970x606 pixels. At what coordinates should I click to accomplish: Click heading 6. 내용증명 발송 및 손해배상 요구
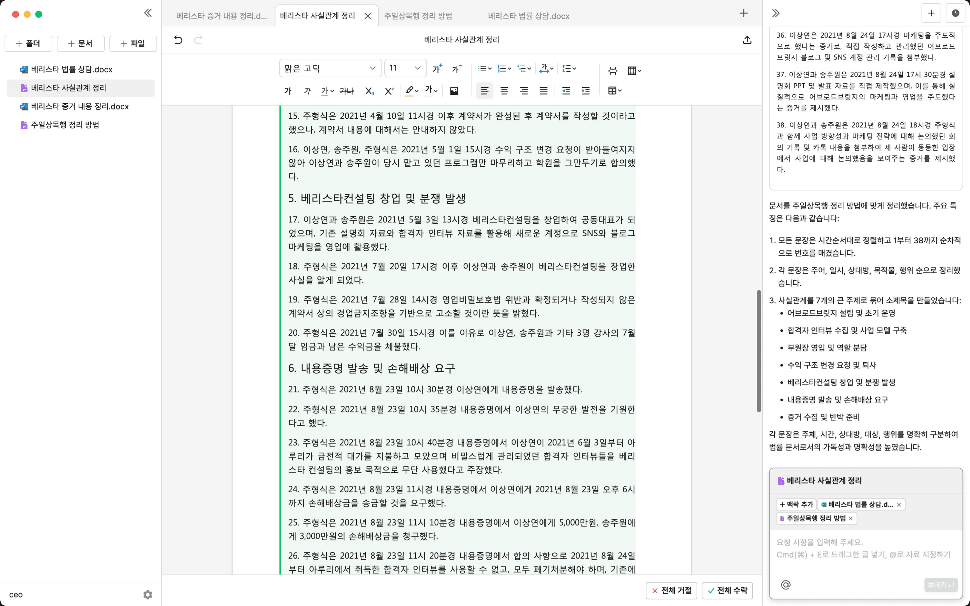tap(371, 368)
